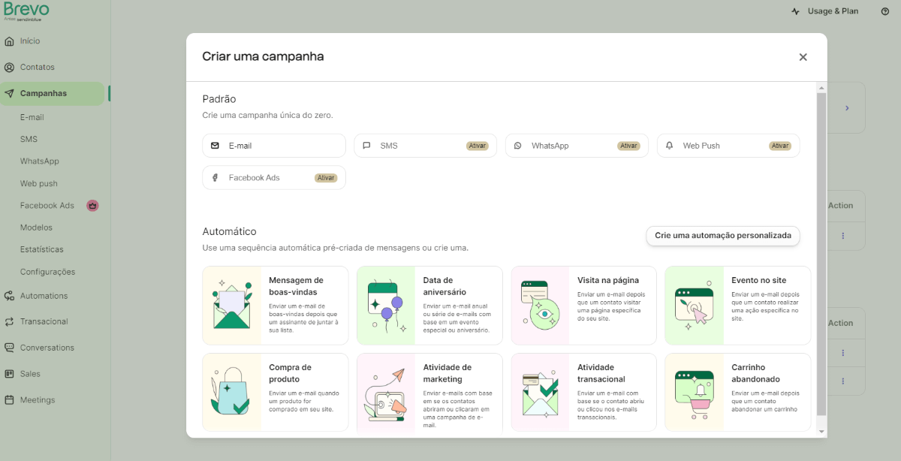Click the dialog vertical scrollbar thumb

pyautogui.click(x=821, y=254)
